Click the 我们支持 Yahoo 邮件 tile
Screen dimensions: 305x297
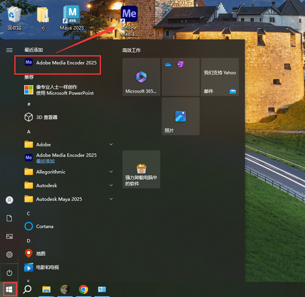pyautogui.click(x=220, y=77)
